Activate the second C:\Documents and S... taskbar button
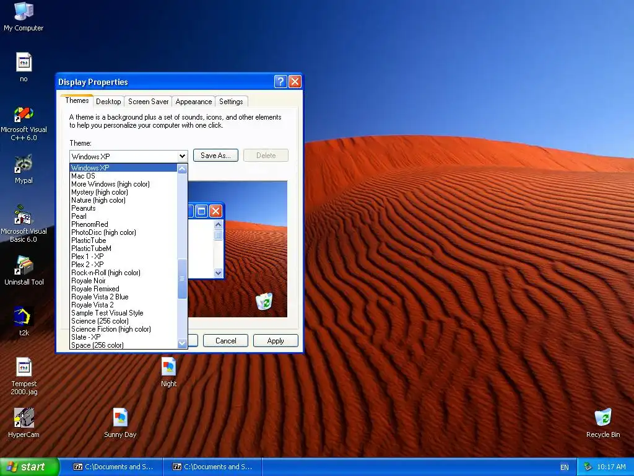This screenshot has height=476, width=634. coord(212,467)
